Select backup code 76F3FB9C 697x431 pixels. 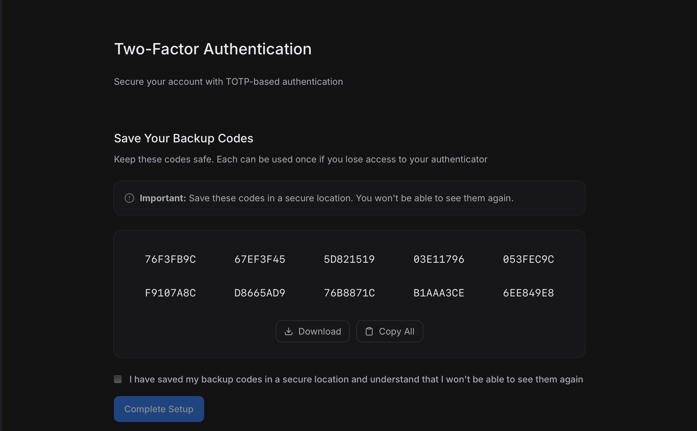170,260
